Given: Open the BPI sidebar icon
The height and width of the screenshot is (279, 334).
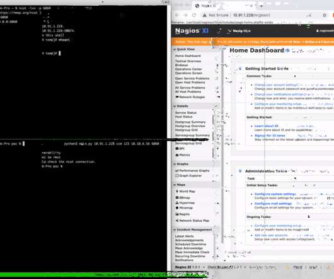Looking at the screenshot, I should (177, 148).
